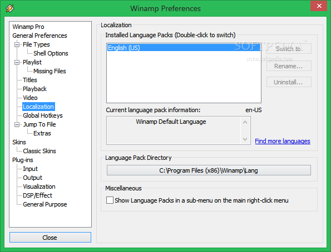Open Extras under Jump To File

[x=42, y=133]
